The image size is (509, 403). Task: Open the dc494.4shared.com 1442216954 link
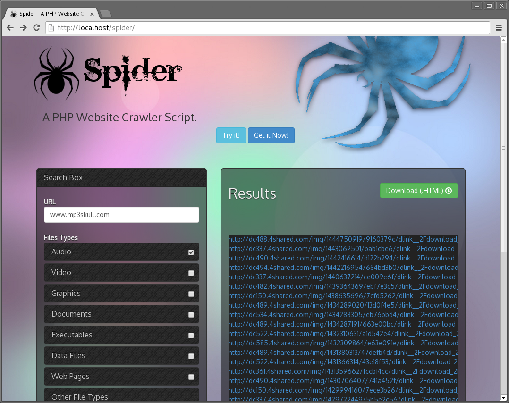coord(343,268)
